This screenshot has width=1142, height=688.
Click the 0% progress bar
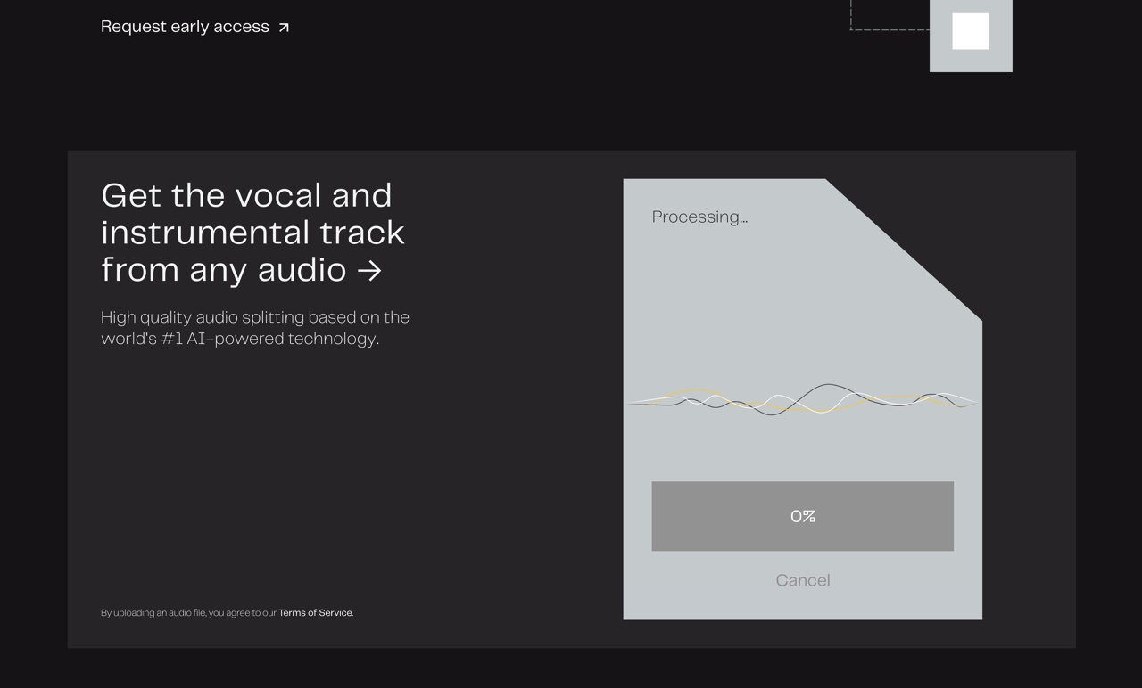pyautogui.click(x=802, y=516)
